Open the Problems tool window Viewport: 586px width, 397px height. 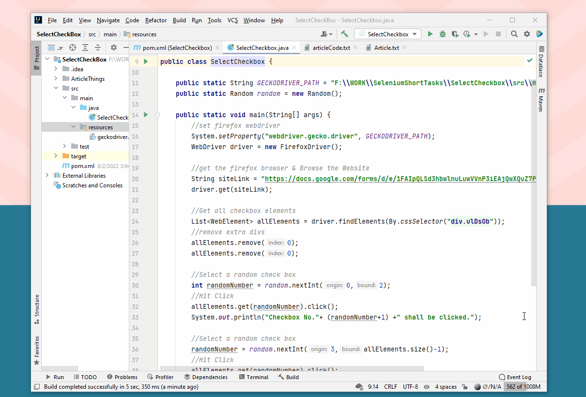122,377
